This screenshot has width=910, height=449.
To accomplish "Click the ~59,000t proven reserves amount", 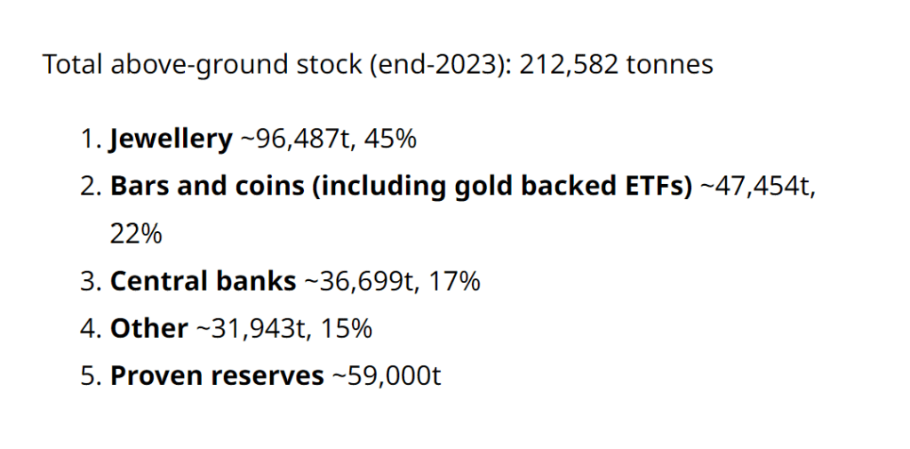I will [387, 376].
